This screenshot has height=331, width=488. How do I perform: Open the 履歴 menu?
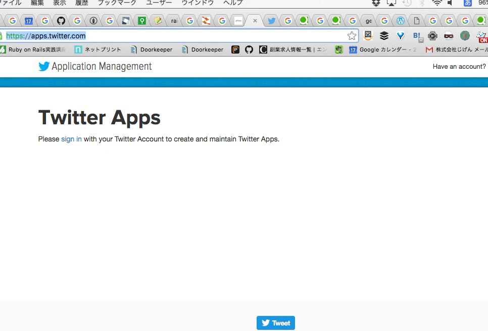click(x=82, y=3)
